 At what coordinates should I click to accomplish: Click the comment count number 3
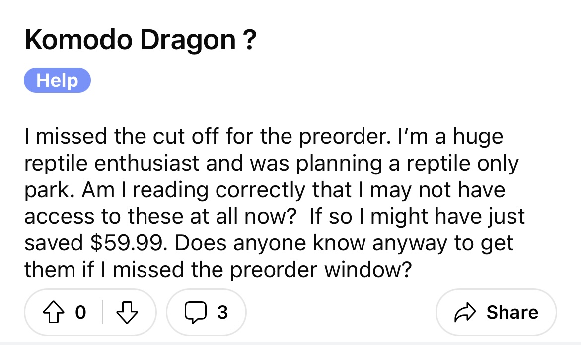(222, 312)
